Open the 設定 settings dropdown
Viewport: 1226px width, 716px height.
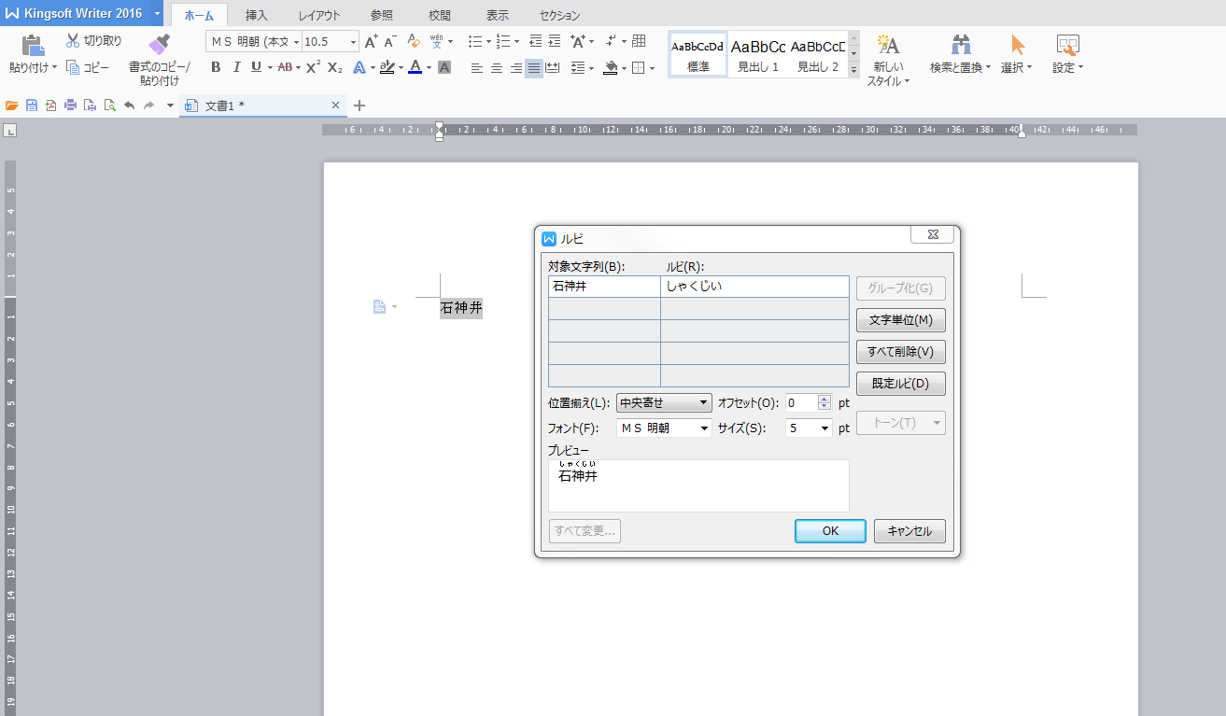pyautogui.click(x=1080, y=67)
